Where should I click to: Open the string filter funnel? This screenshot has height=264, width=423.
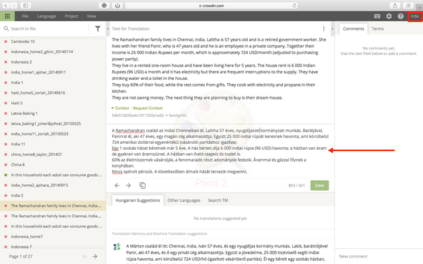coord(98,28)
